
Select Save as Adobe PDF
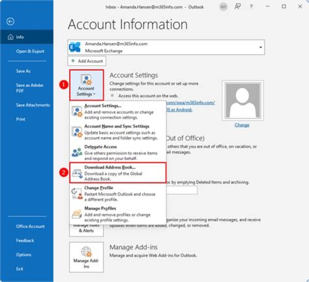(30, 88)
